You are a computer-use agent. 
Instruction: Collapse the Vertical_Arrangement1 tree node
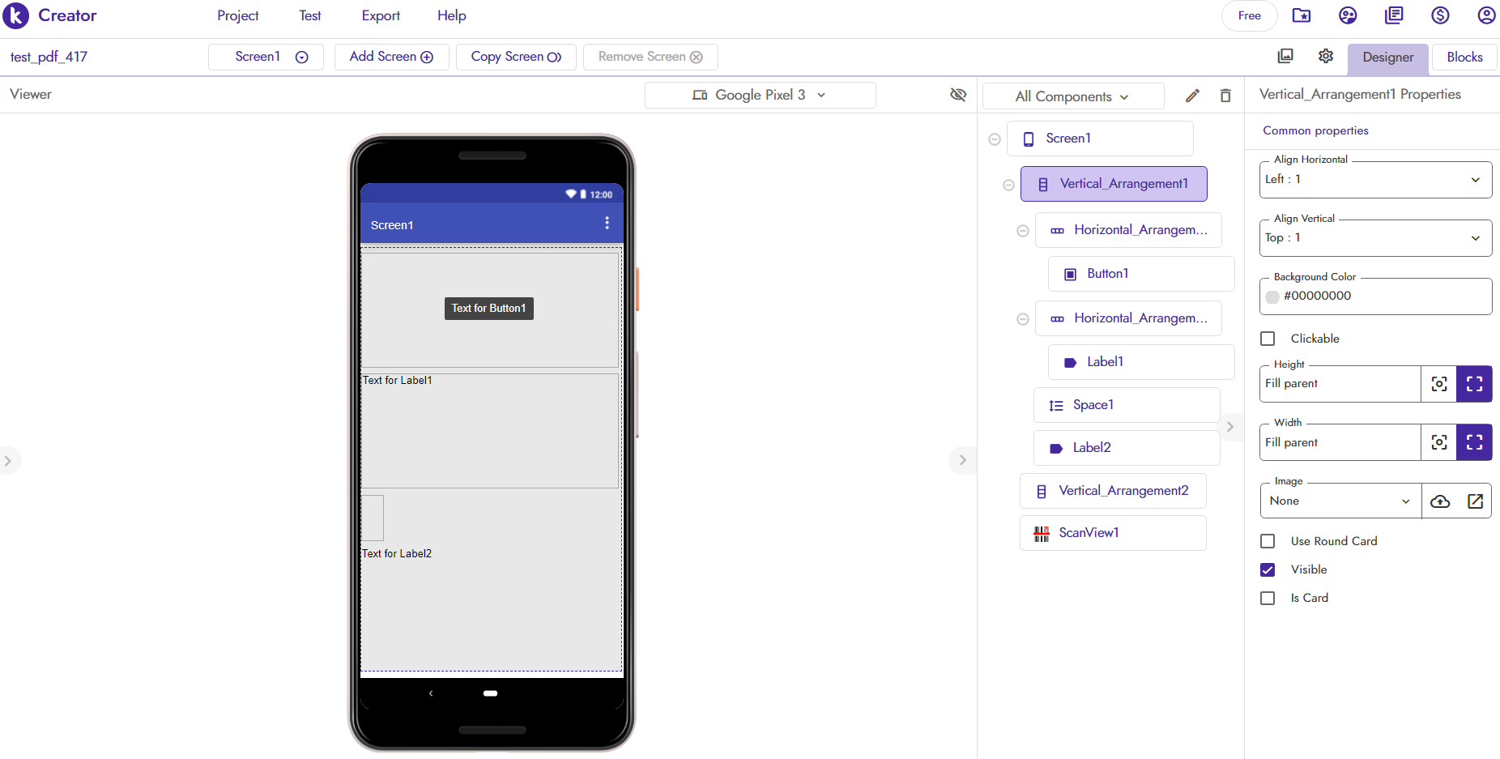coord(1008,185)
